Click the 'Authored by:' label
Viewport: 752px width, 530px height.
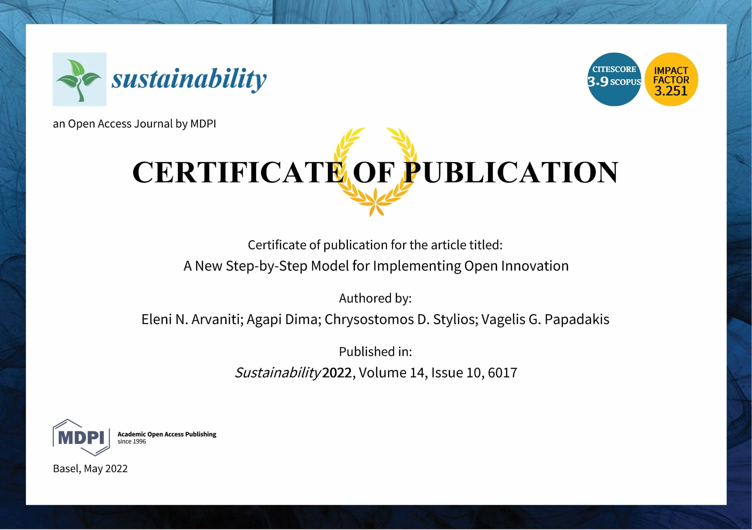375,298
